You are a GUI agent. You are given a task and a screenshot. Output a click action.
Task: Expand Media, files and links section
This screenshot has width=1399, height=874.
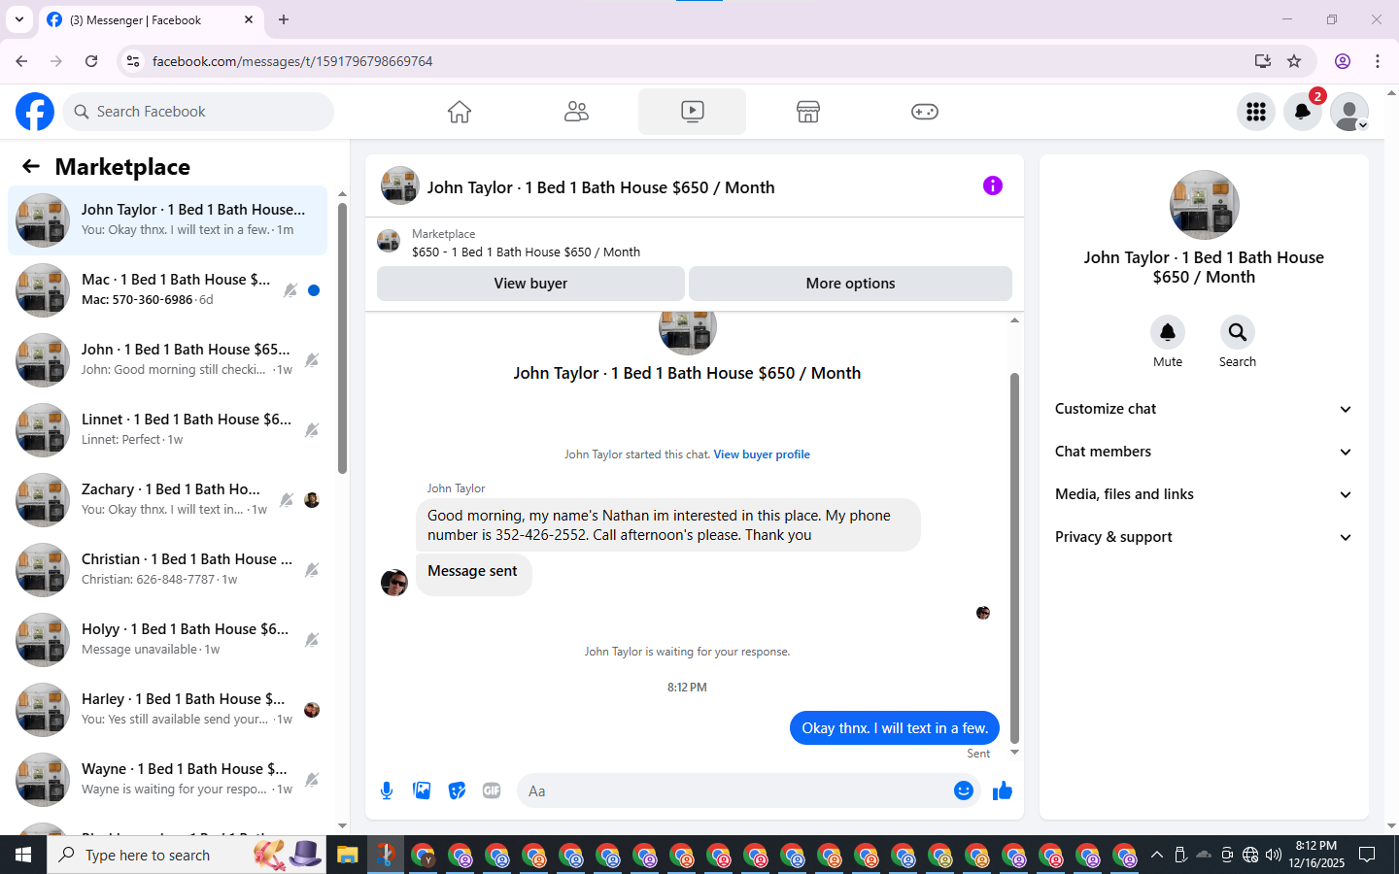(x=1204, y=494)
